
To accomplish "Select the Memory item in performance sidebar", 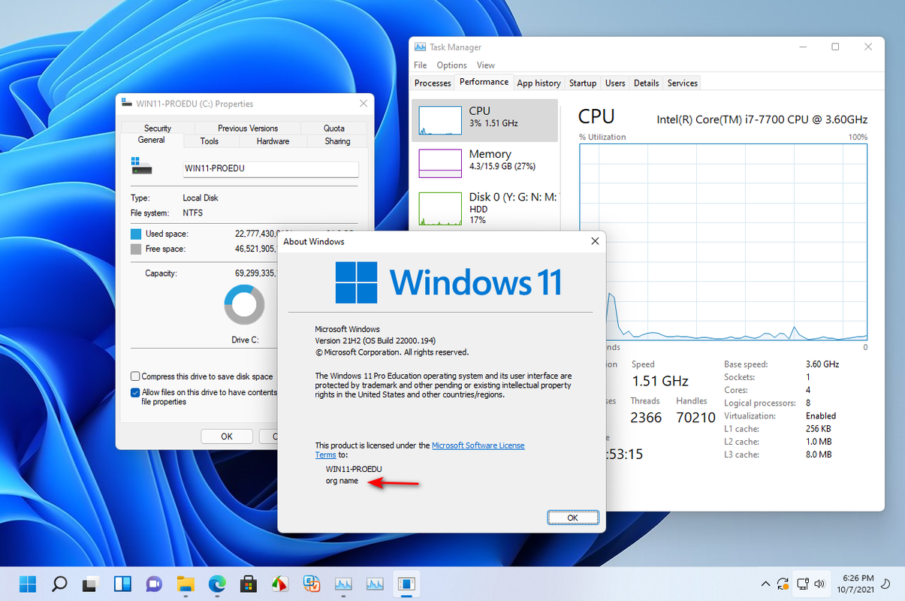I will pos(485,163).
